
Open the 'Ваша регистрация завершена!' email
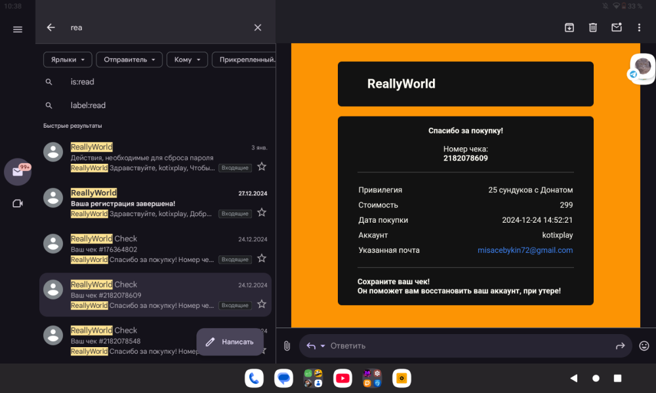tap(155, 204)
